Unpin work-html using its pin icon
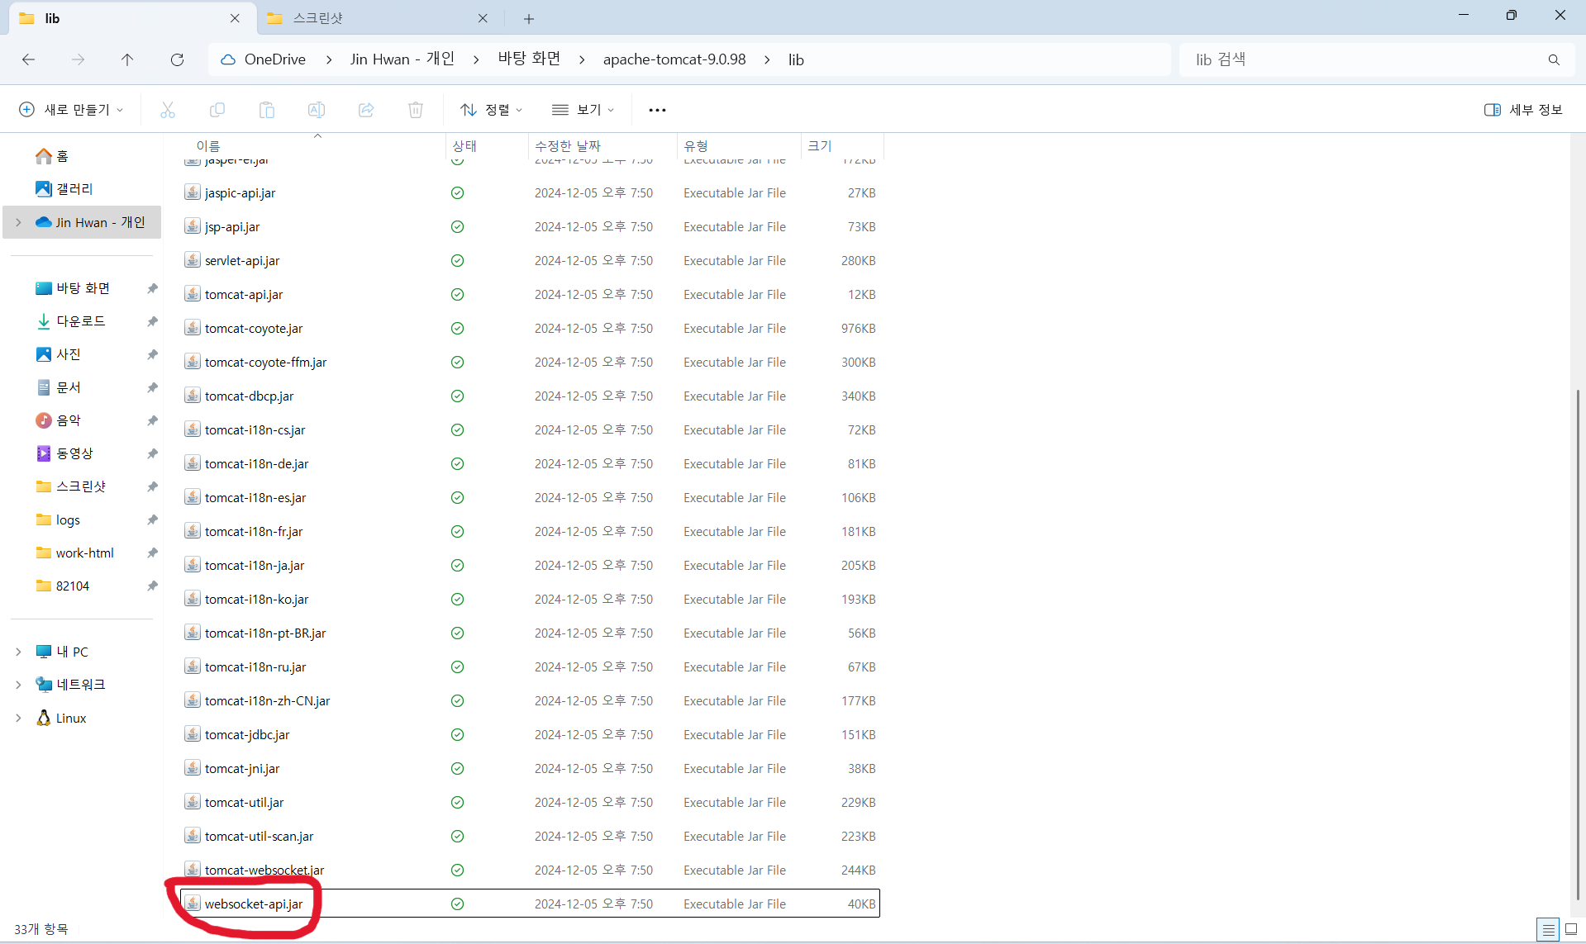The image size is (1586, 944). point(152,553)
